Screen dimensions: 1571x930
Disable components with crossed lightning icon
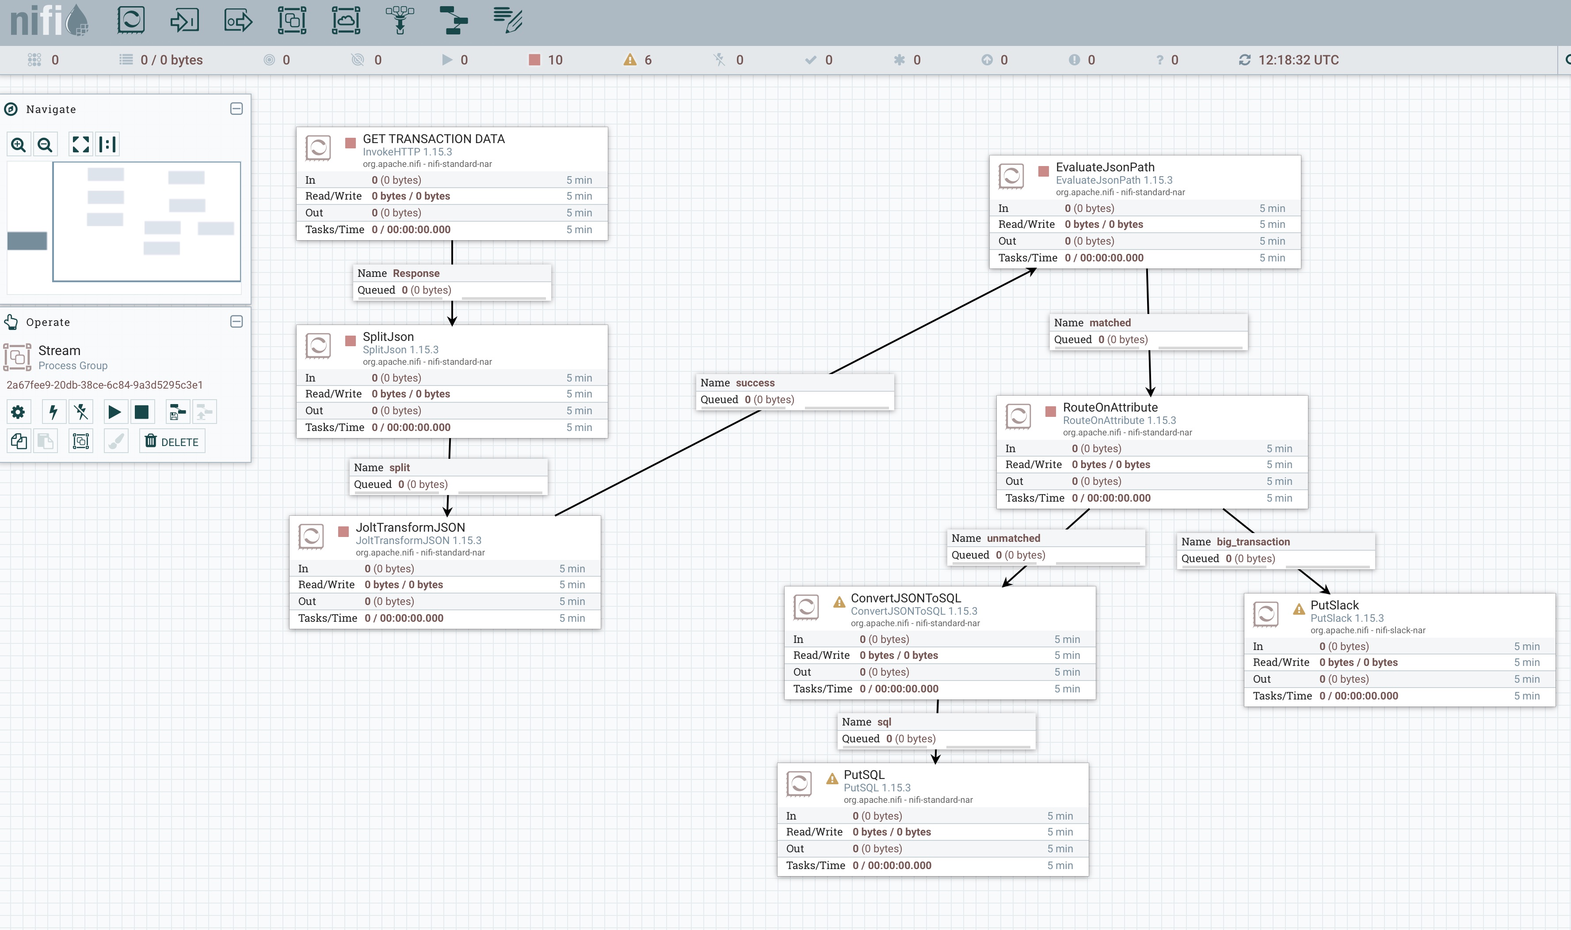[x=81, y=412]
